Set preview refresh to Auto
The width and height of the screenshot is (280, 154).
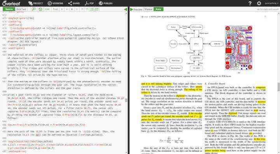click(158, 9)
